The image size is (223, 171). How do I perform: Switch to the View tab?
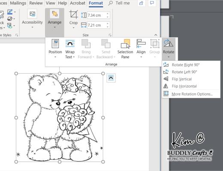[50, 3]
